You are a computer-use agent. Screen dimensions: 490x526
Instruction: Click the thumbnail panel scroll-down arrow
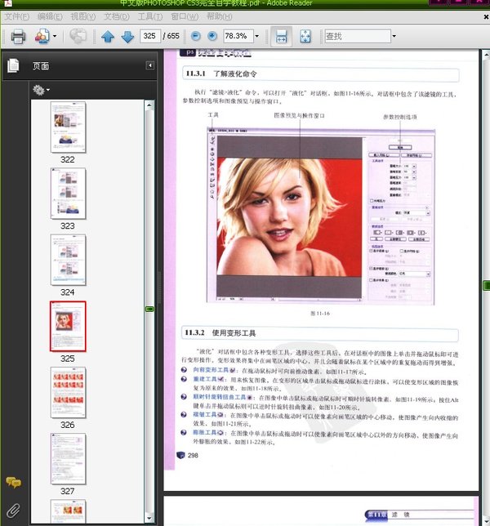tap(149, 519)
